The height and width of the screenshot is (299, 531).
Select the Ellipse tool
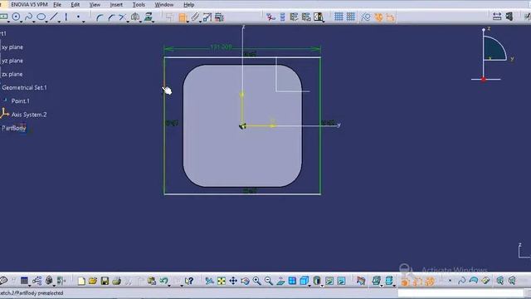click(41, 17)
